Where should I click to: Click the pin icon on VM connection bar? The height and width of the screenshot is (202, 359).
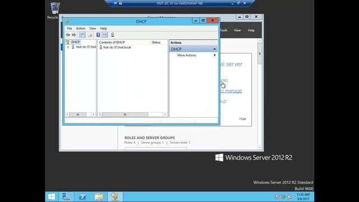pos(116,3)
